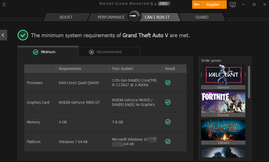The image size is (269, 162).
Task: Click the back arrow on the left edge
Action: tap(4, 35)
